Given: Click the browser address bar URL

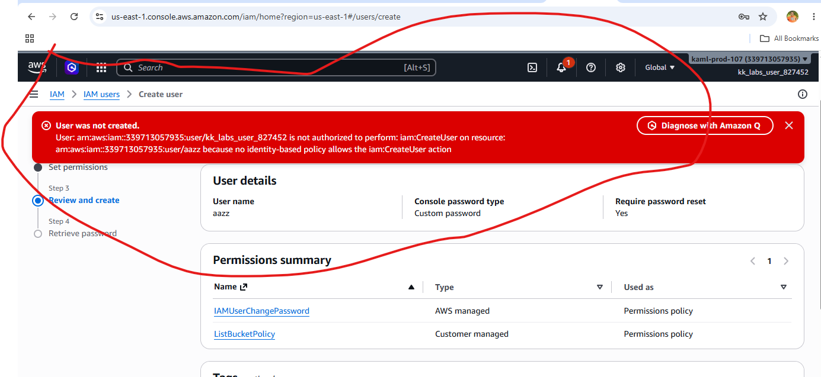Looking at the screenshot, I should click(256, 17).
